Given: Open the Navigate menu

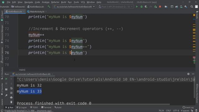Looking at the screenshot, I should 29,2.
